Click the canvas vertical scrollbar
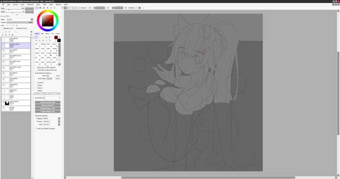 [x=338, y=93]
